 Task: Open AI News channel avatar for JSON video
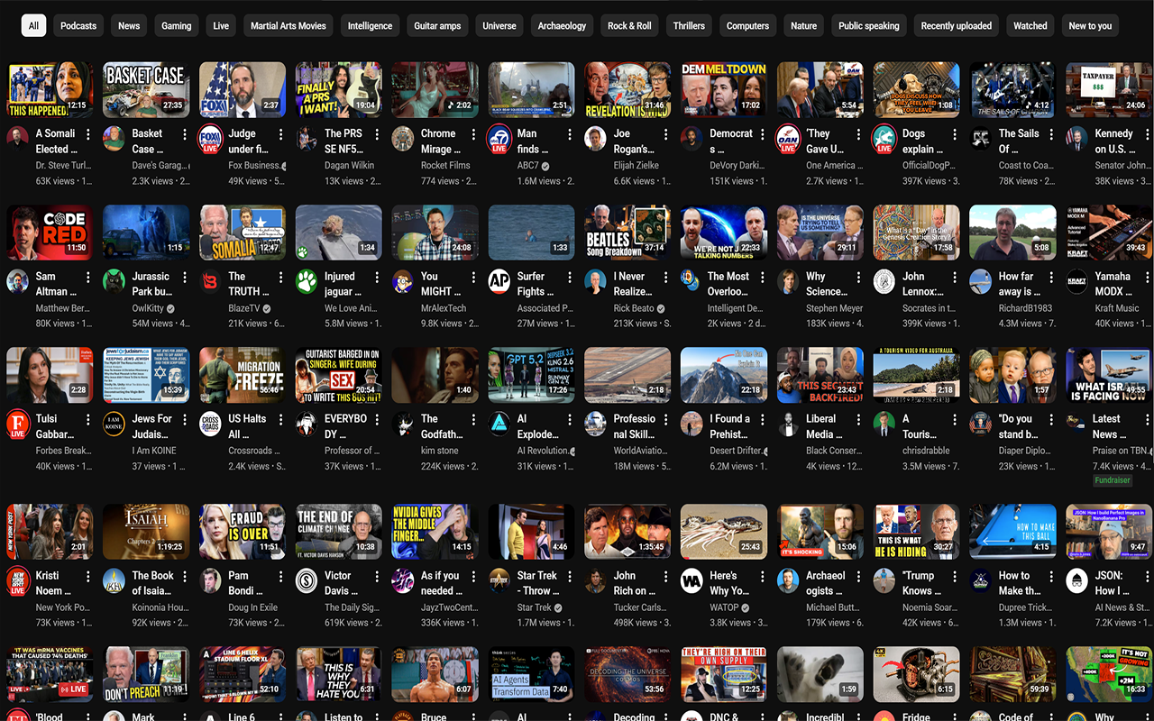click(x=1076, y=580)
